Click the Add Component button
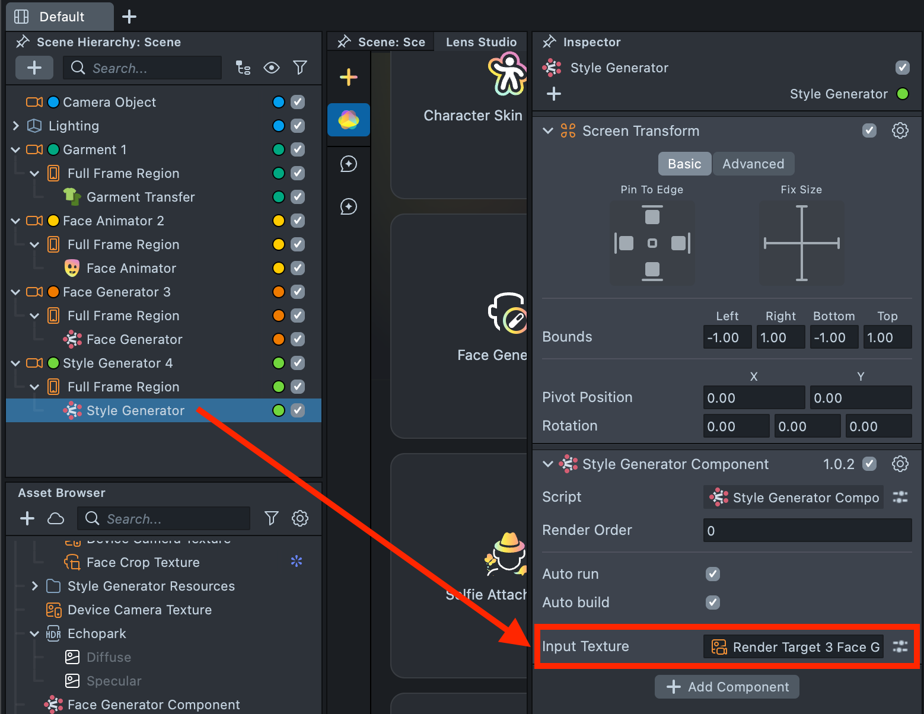Image resolution: width=924 pixels, height=714 pixels. (727, 687)
